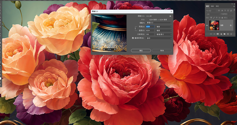Image resolution: width=237 pixels, height=125 pixels.
Task: Create new fill or adjustment layer icon
Action: click(221, 34)
